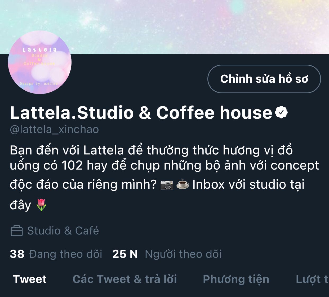This screenshot has height=297, width=329.
Task: Click the 38 following count number
Action: pos(17,254)
